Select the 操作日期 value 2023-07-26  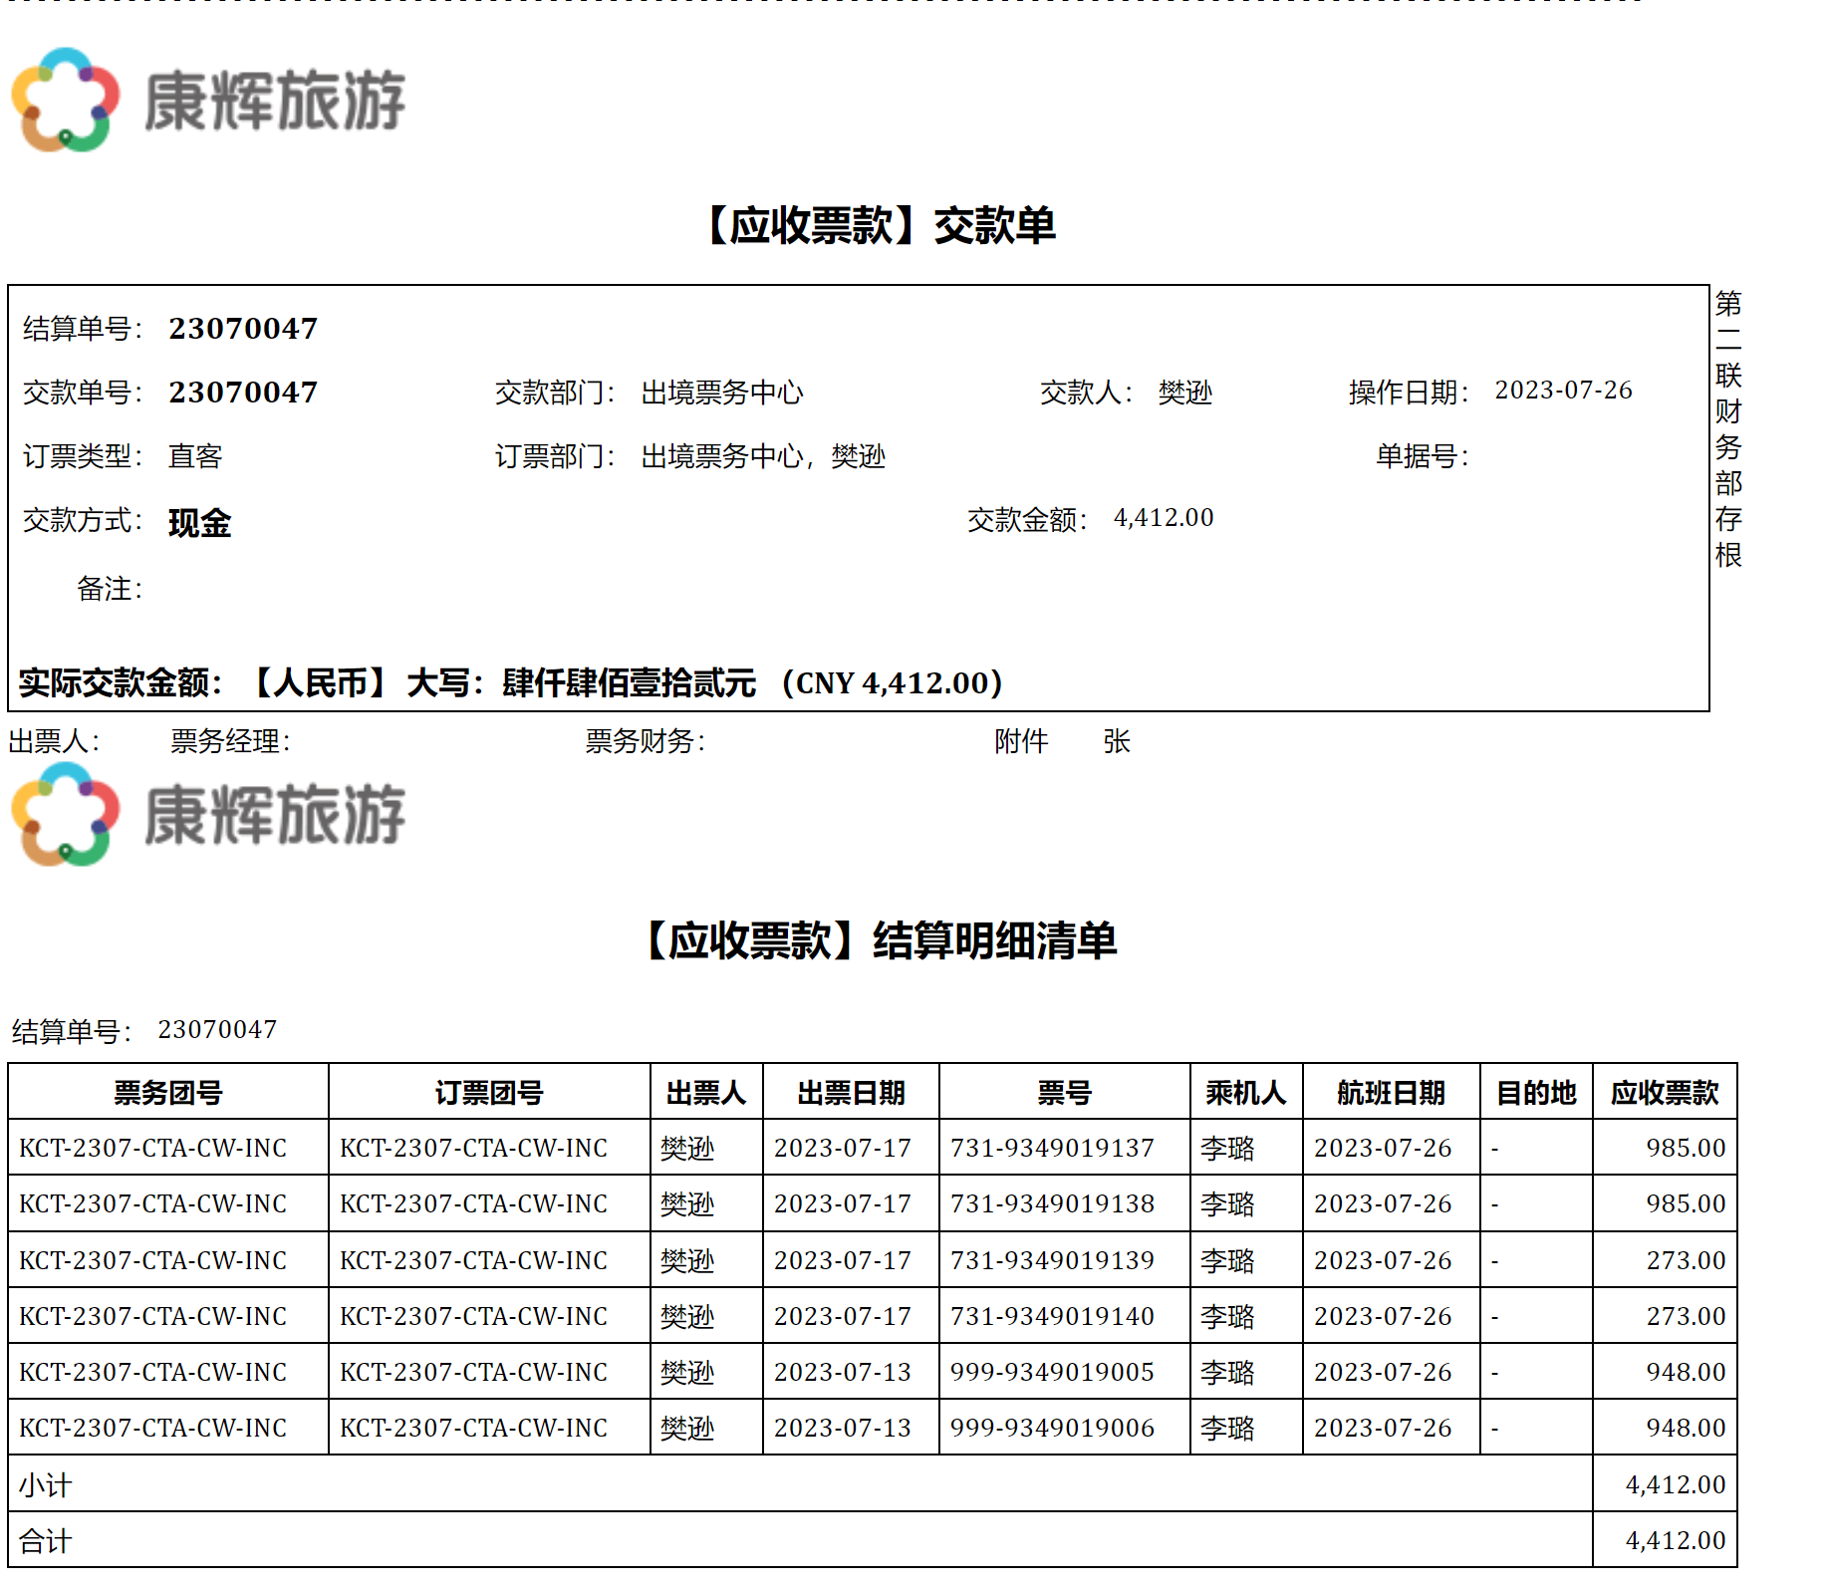pyautogui.click(x=1563, y=391)
